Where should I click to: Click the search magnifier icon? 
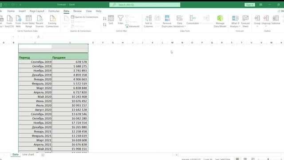click(114, 4)
